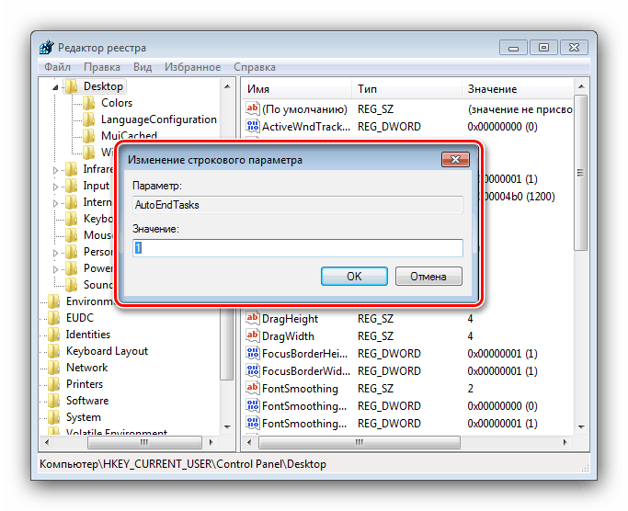Expand the Input tree node
Viewport: 628px width, 511px height.
coord(56,187)
